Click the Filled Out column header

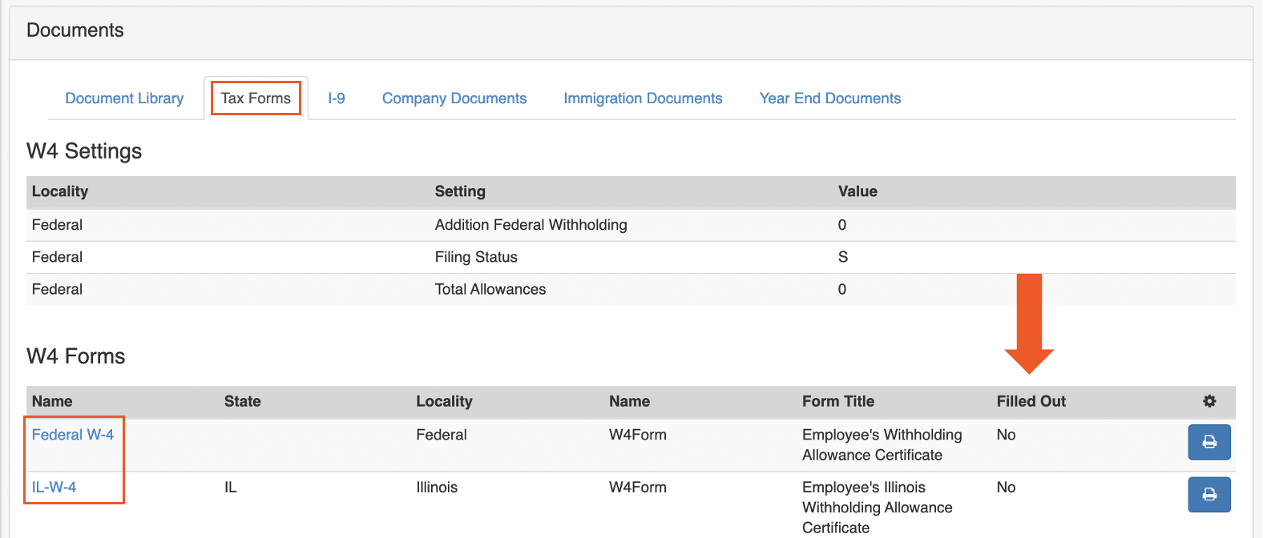pos(1031,401)
